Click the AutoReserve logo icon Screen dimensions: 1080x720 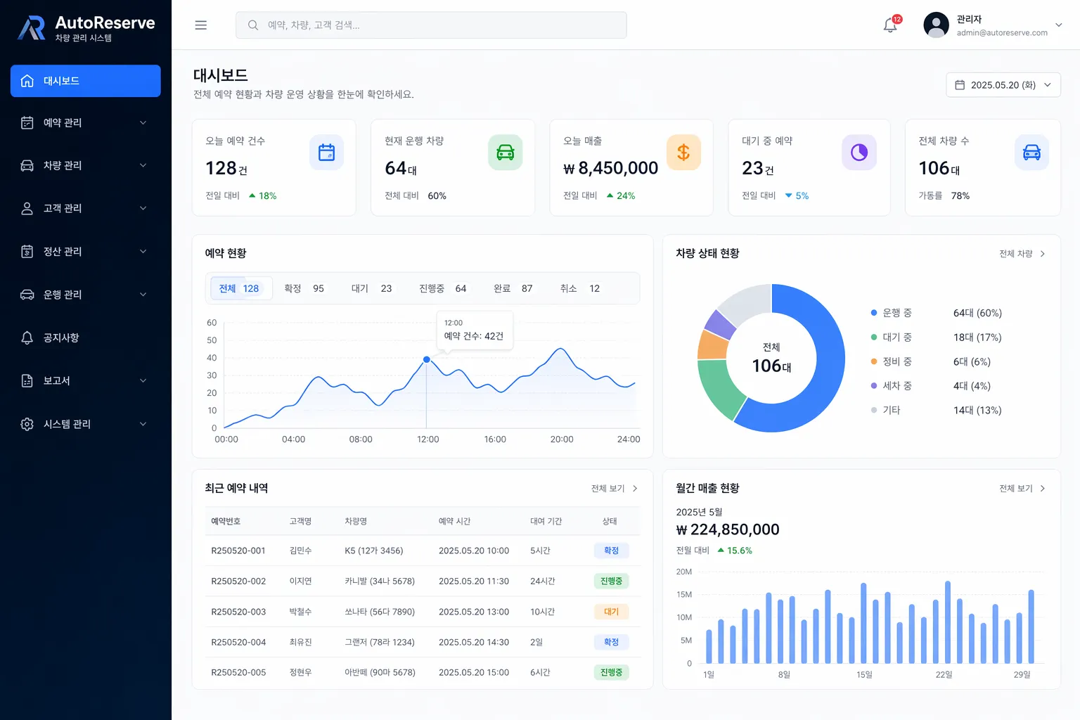[x=32, y=27]
